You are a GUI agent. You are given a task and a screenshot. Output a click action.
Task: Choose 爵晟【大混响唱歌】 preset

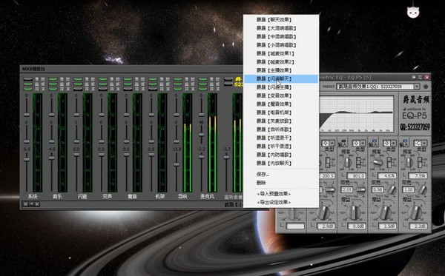pyautogui.click(x=281, y=28)
